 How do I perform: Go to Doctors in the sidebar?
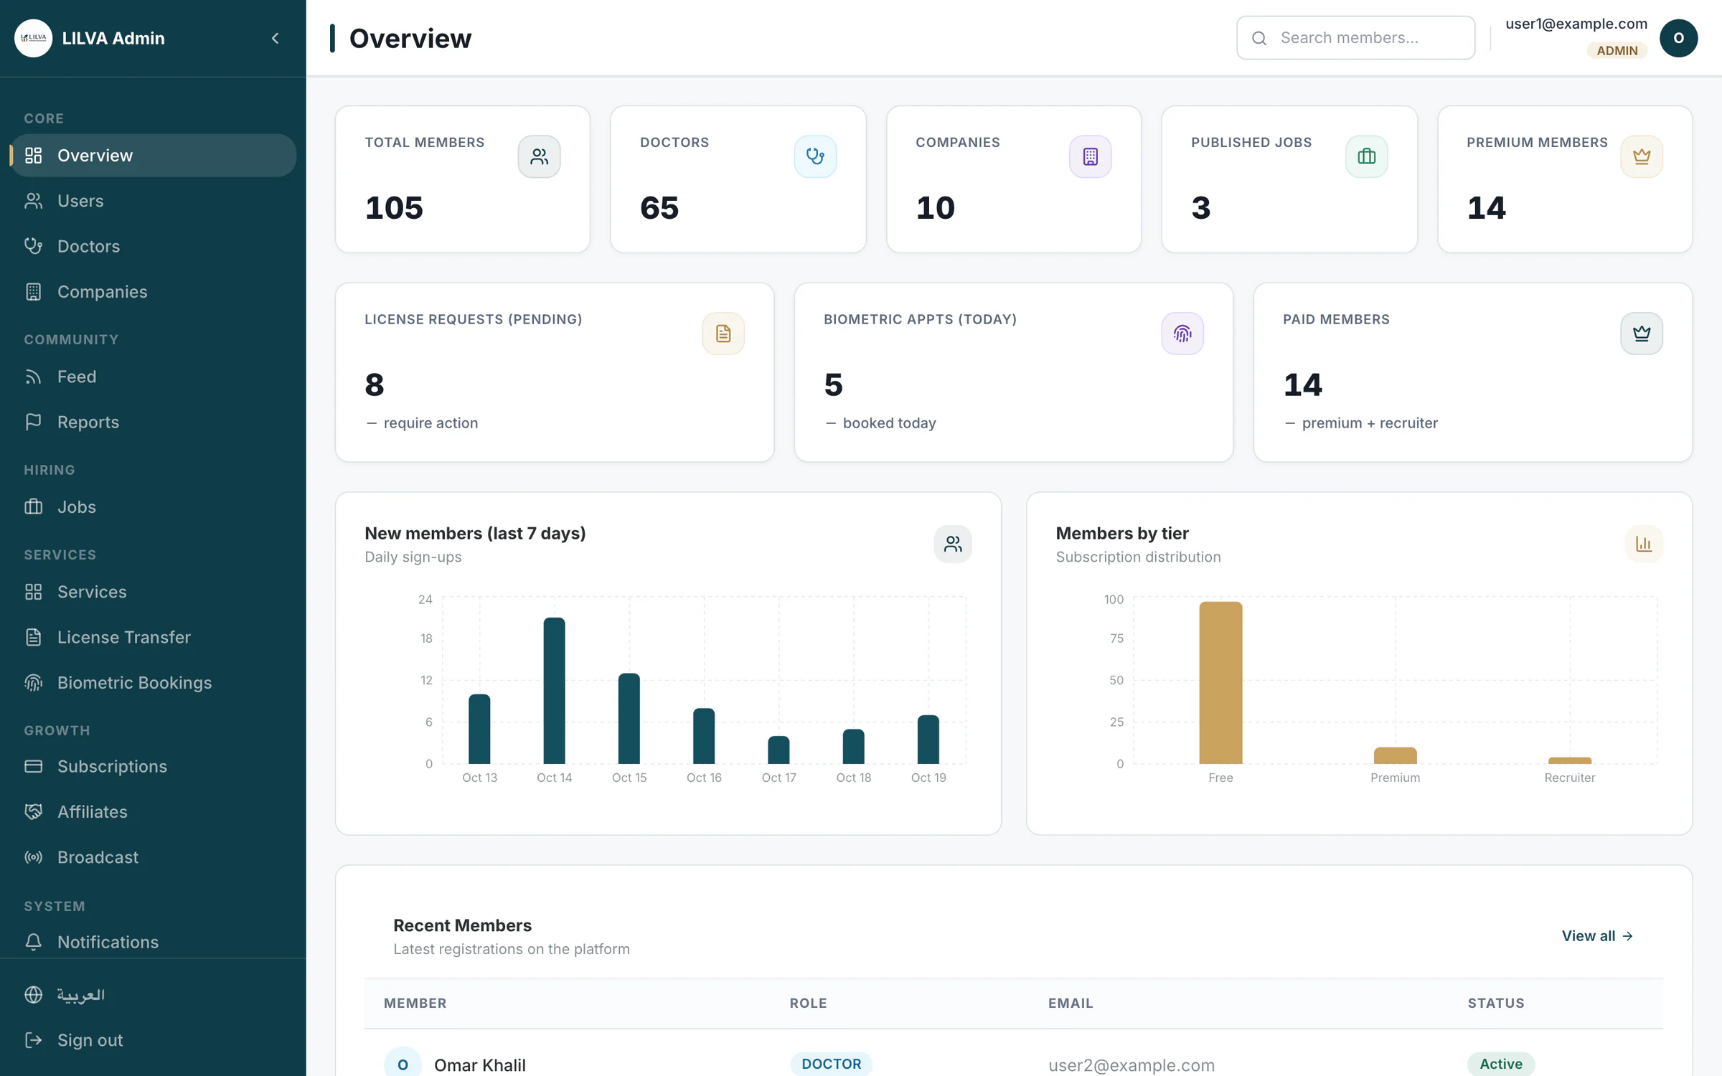(x=153, y=246)
